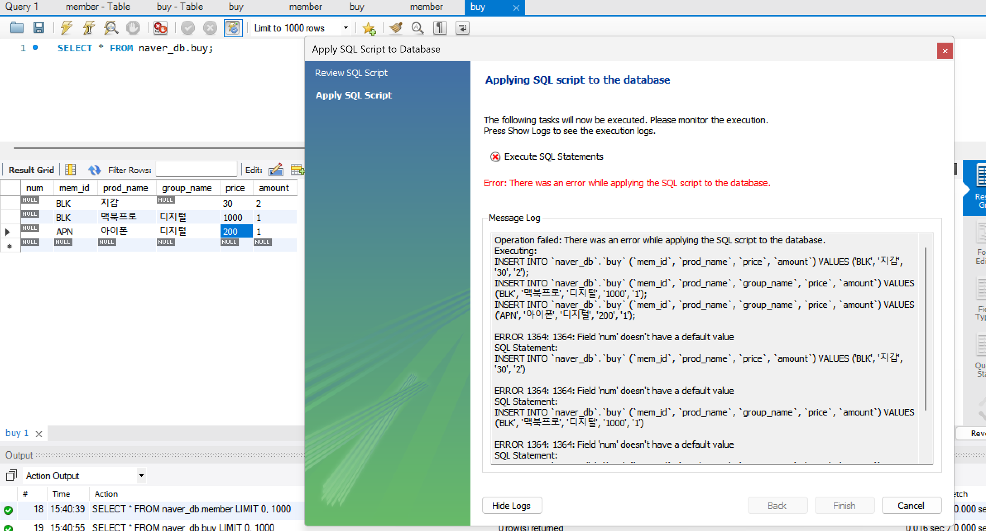Toggle stop-on-error script execution icon
Image resolution: width=986 pixels, height=531 pixels.
[x=160, y=28]
